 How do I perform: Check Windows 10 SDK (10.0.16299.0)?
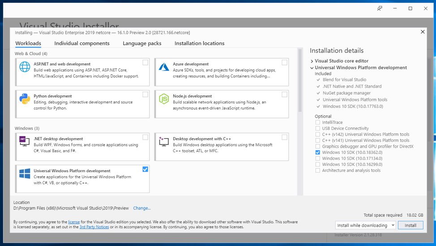point(317,165)
